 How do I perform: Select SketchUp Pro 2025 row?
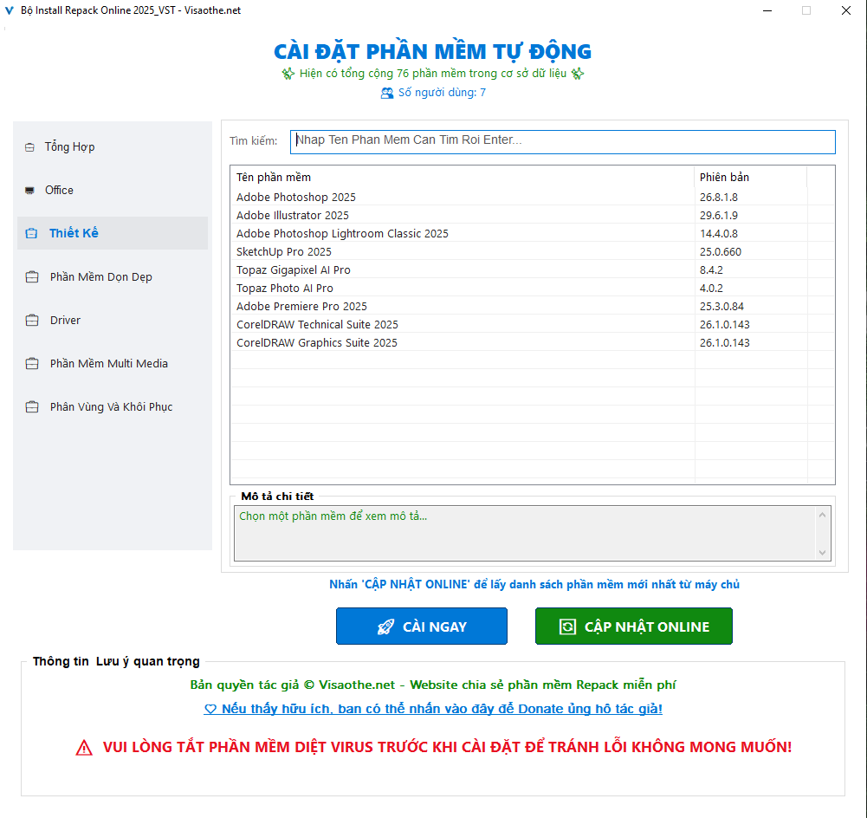(532, 251)
